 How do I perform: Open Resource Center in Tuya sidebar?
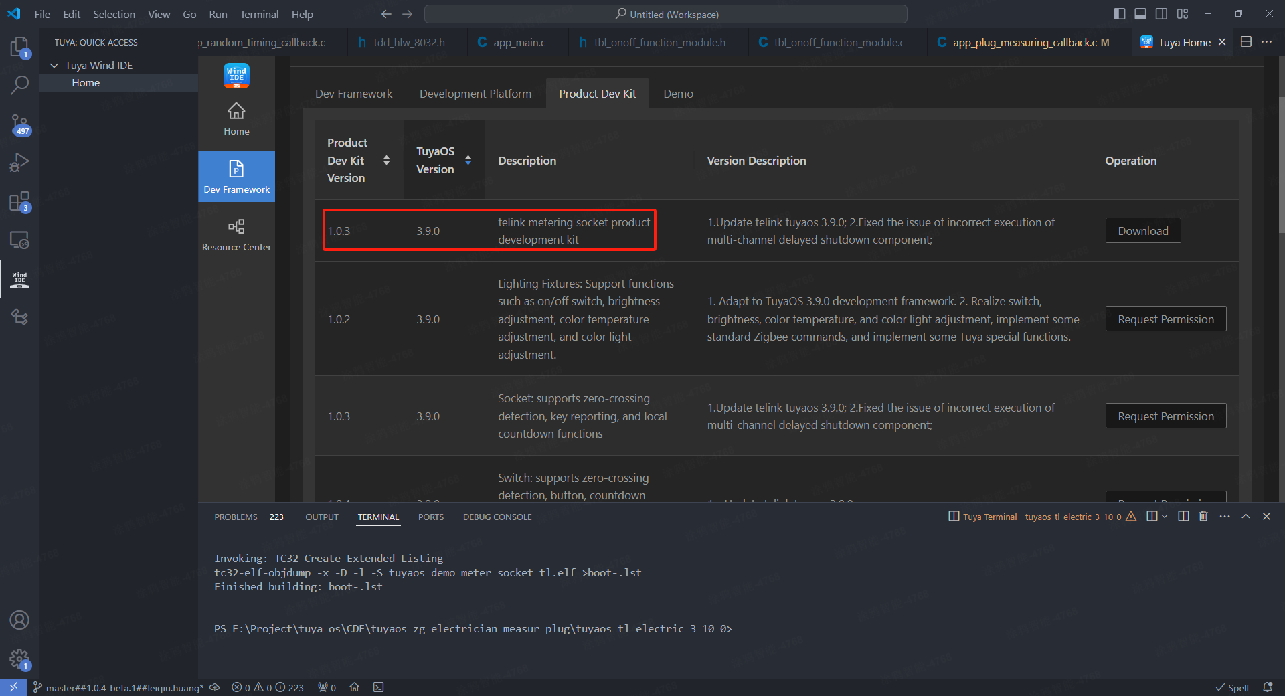[x=236, y=234]
